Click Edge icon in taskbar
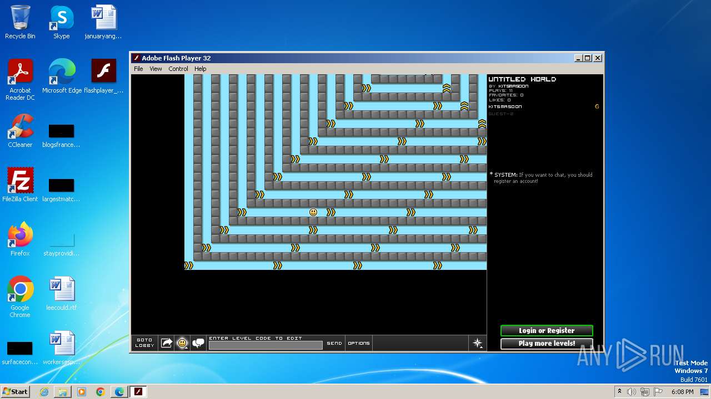This screenshot has height=399, width=711. [x=119, y=392]
